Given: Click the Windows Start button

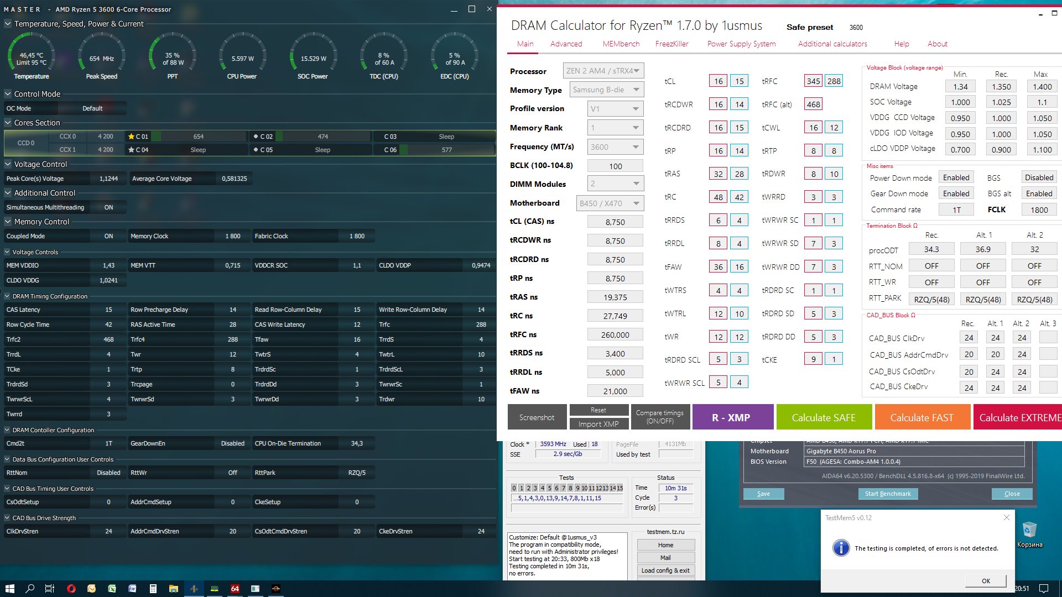Looking at the screenshot, I should pyautogui.click(x=9, y=589).
